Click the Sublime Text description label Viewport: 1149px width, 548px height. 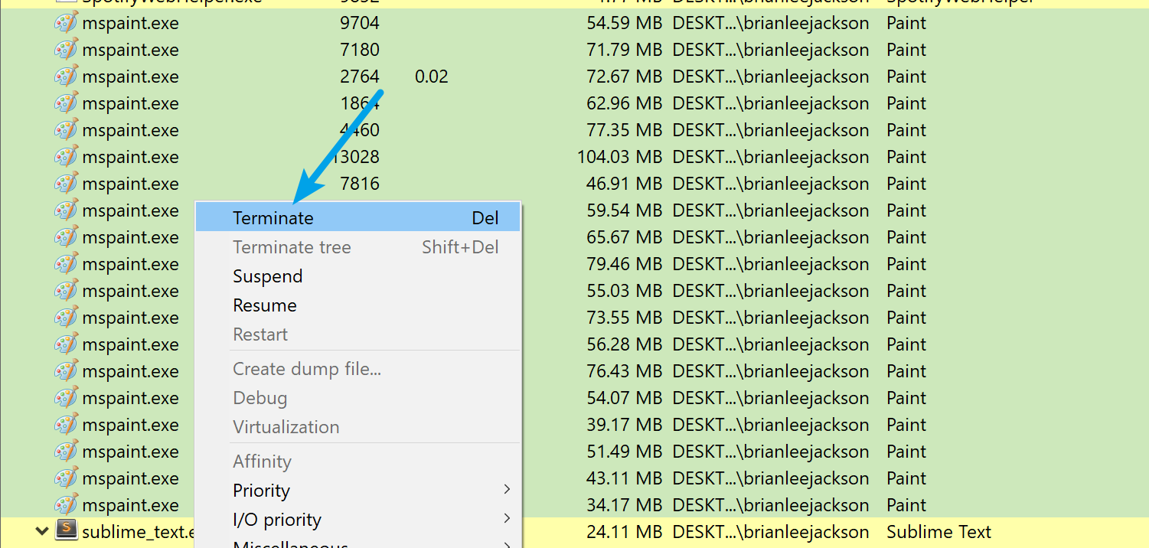[x=938, y=532]
